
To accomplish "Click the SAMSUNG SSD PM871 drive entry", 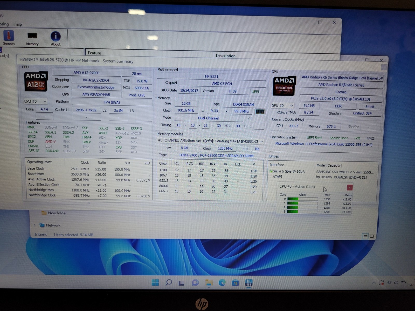I will (345, 172).
